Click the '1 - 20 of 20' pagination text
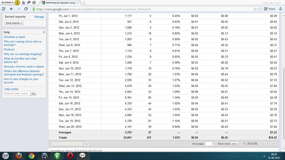The width and height of the screenshot is (285, 160). (x=250, y=144)
